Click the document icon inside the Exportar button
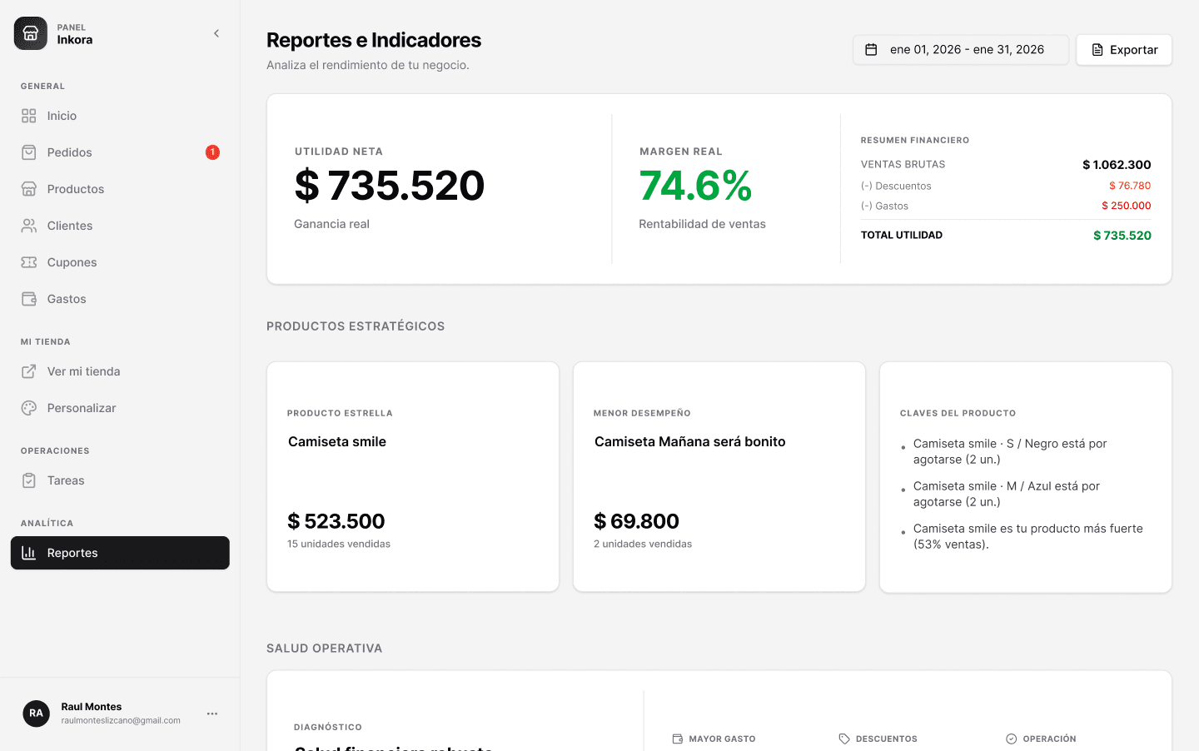 [1097, 49]
